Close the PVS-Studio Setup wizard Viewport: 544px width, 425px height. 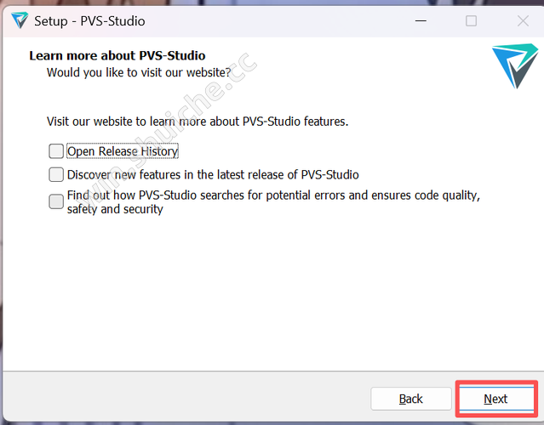[x=523, y=20]
